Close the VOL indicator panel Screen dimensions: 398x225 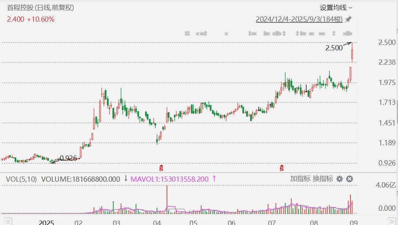(x=350, y=179)
